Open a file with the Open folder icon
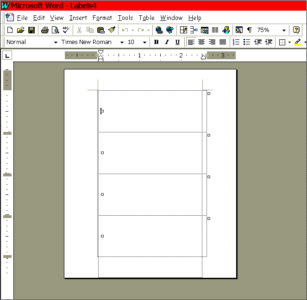 pyautogui.click(x=20, y=30)
